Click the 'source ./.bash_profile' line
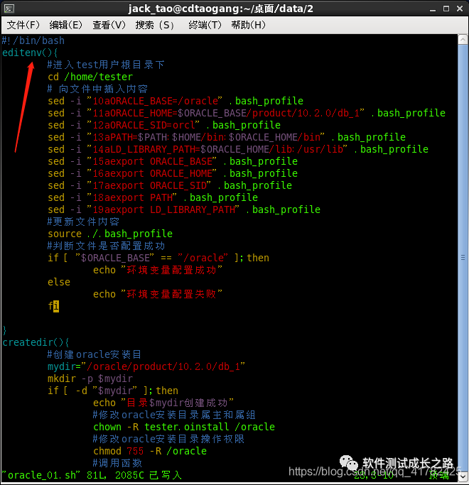The height and width of the screenshot is (485, 469). click(110, 234)
